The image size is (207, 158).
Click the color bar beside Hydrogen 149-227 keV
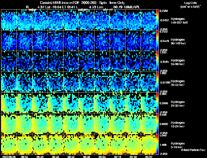tap(157, 20)
